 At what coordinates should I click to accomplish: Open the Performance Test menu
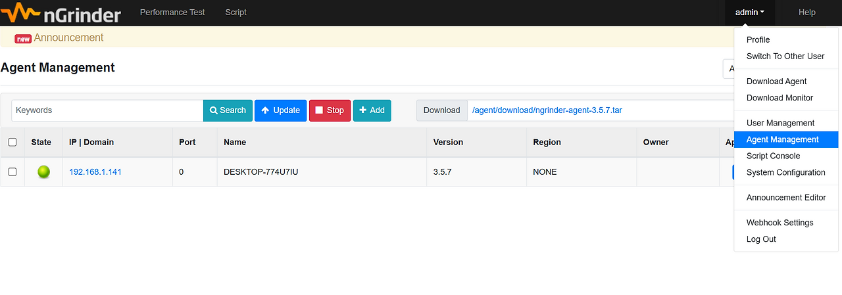click(x=172, y=12)
